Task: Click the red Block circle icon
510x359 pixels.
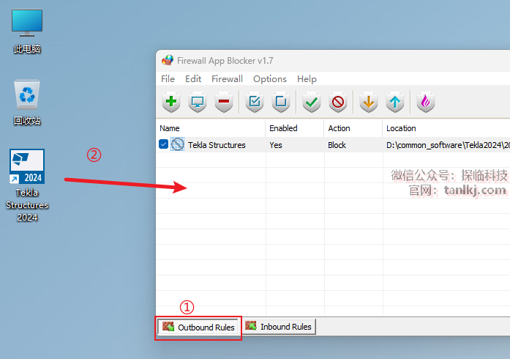Action: [x=338, y=102]
